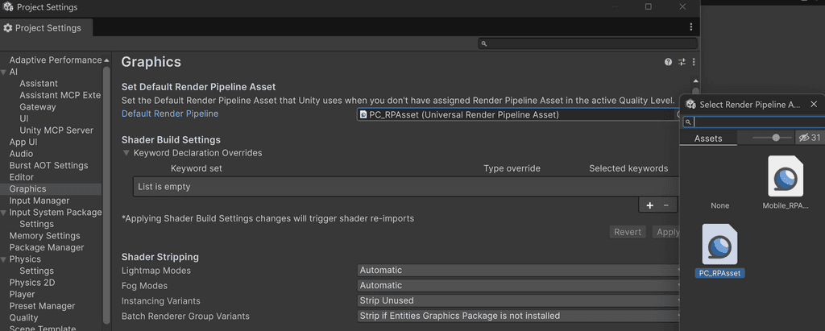This screenshot has width=825, height=331.
Task: Click the Project Settings tab gear icon
Action: tap(8, 28)
